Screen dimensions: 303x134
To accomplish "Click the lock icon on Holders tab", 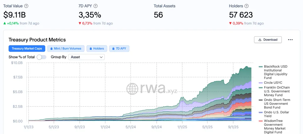I will click(x=91, y=49).
